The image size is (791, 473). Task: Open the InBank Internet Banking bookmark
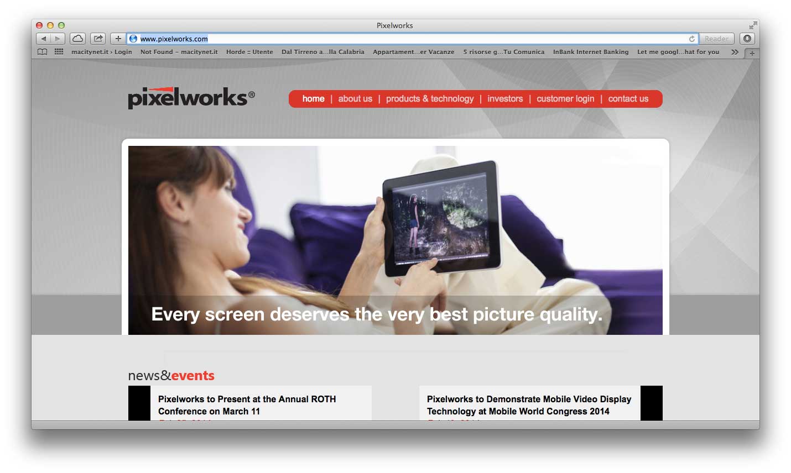pyautogui.click(x=591, y=52)
